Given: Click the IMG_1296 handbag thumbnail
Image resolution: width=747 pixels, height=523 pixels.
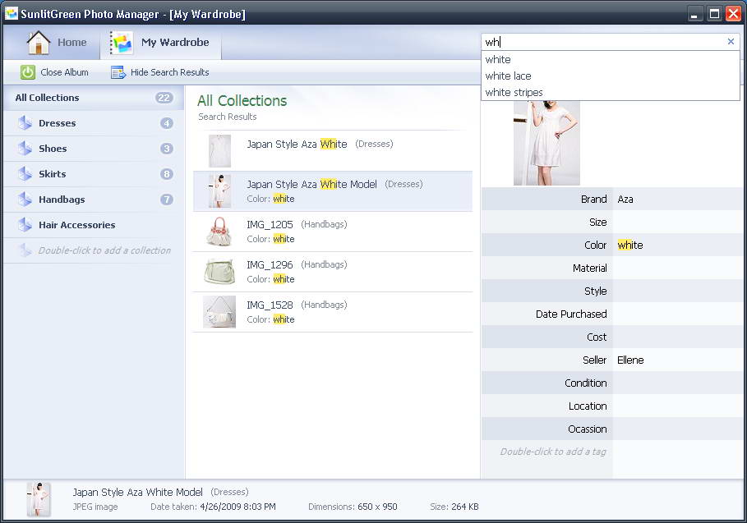Looking at the screenshot, I should [x=219, y=272].
